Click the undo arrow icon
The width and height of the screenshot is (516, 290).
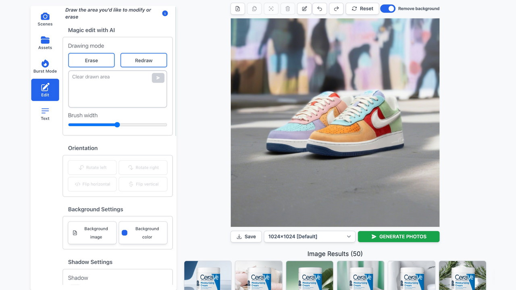click(320, 8)
